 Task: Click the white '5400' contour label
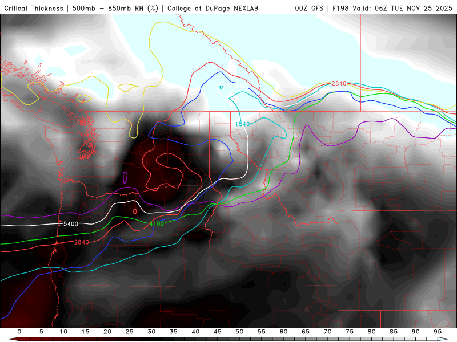coord(71,224)
